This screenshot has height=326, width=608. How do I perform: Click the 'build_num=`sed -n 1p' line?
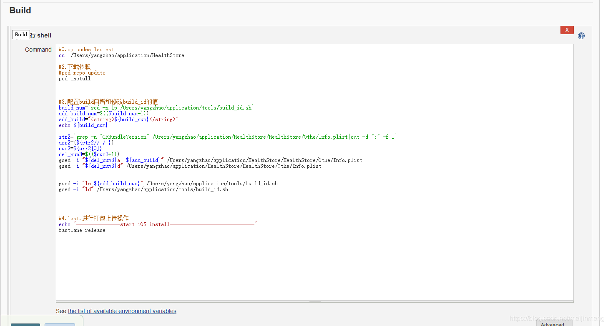pyautogui.click(x=156, y=108)
